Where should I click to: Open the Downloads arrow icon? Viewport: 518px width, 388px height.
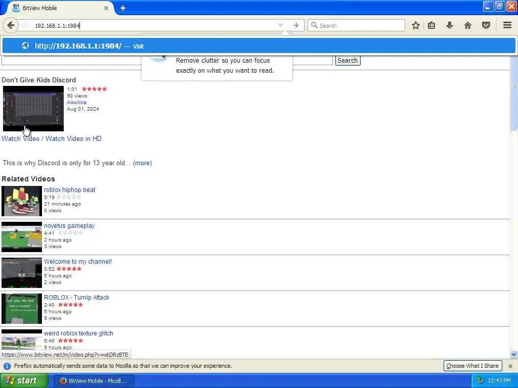click(449, 25)
